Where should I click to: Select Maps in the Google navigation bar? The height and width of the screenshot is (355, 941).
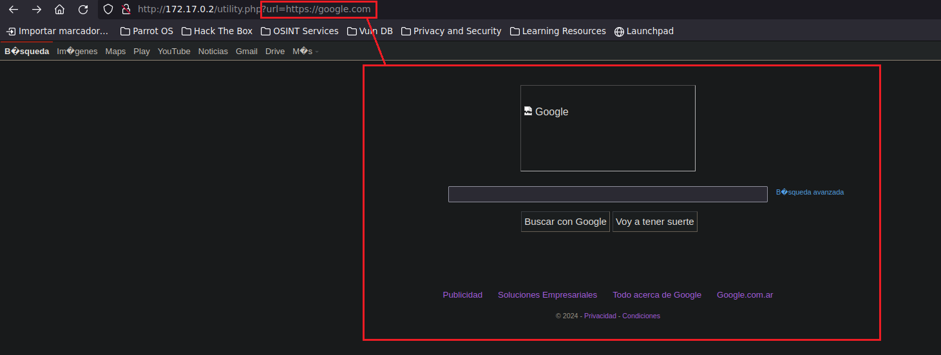click(x=115, y=52)
